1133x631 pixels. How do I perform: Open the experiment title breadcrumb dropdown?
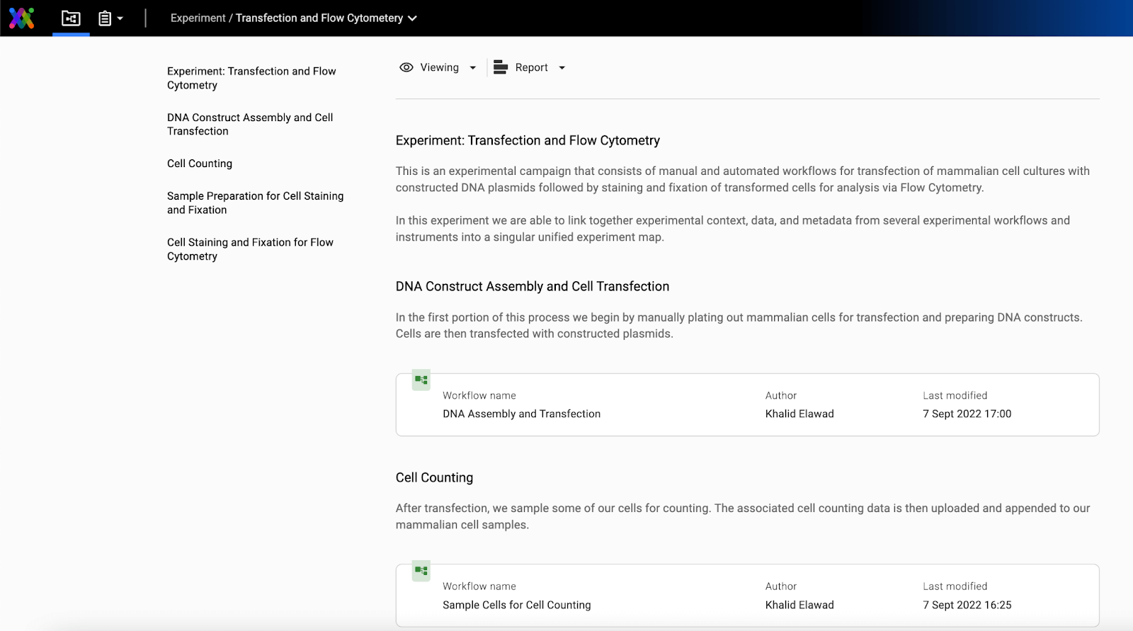point(413,18)
